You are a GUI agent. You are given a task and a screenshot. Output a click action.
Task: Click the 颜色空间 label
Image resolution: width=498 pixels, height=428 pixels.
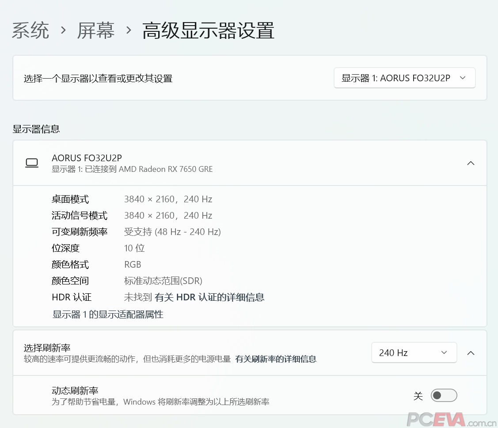tap(70, 281)
